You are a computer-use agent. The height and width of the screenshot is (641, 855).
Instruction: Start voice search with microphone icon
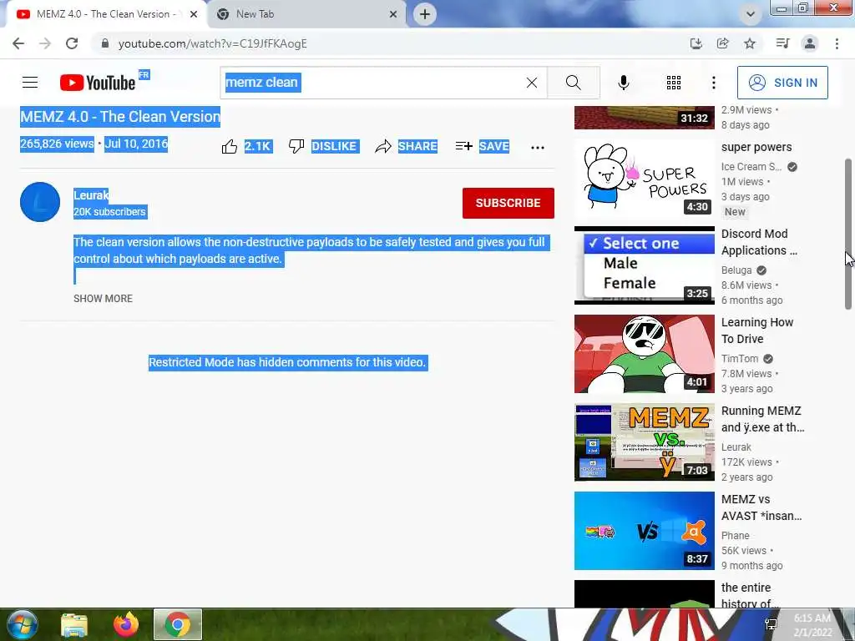[x=624, y=83]
